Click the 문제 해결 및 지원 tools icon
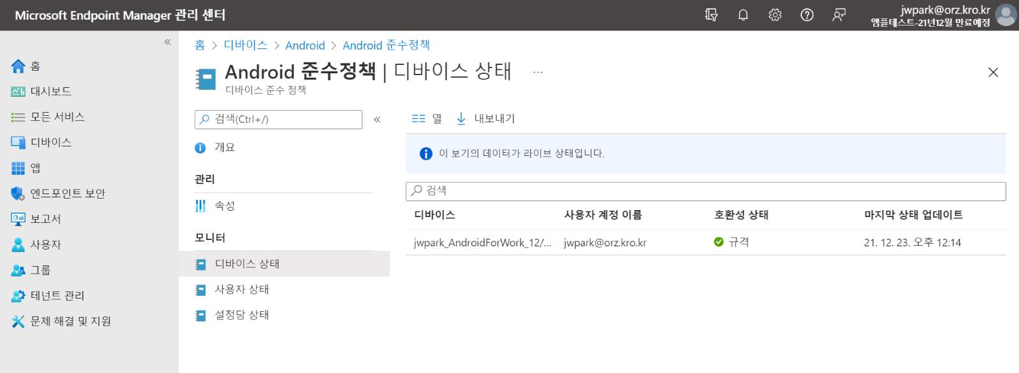This screenshot has width=1019, height=373. (18, 321)
